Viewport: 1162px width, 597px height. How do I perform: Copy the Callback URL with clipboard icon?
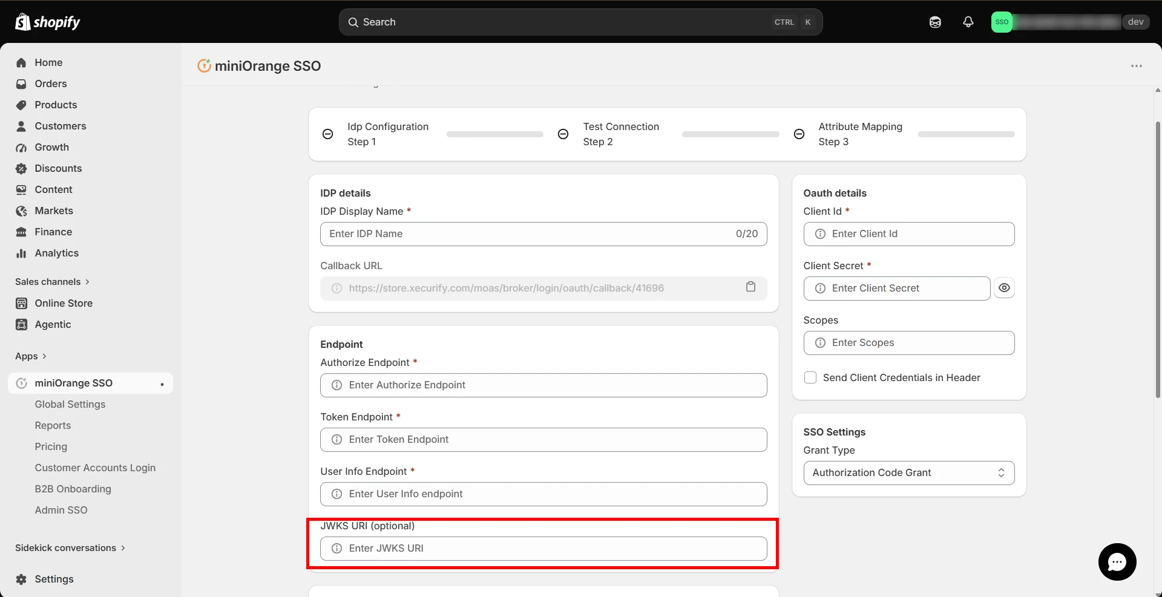(x=750, y=287)
